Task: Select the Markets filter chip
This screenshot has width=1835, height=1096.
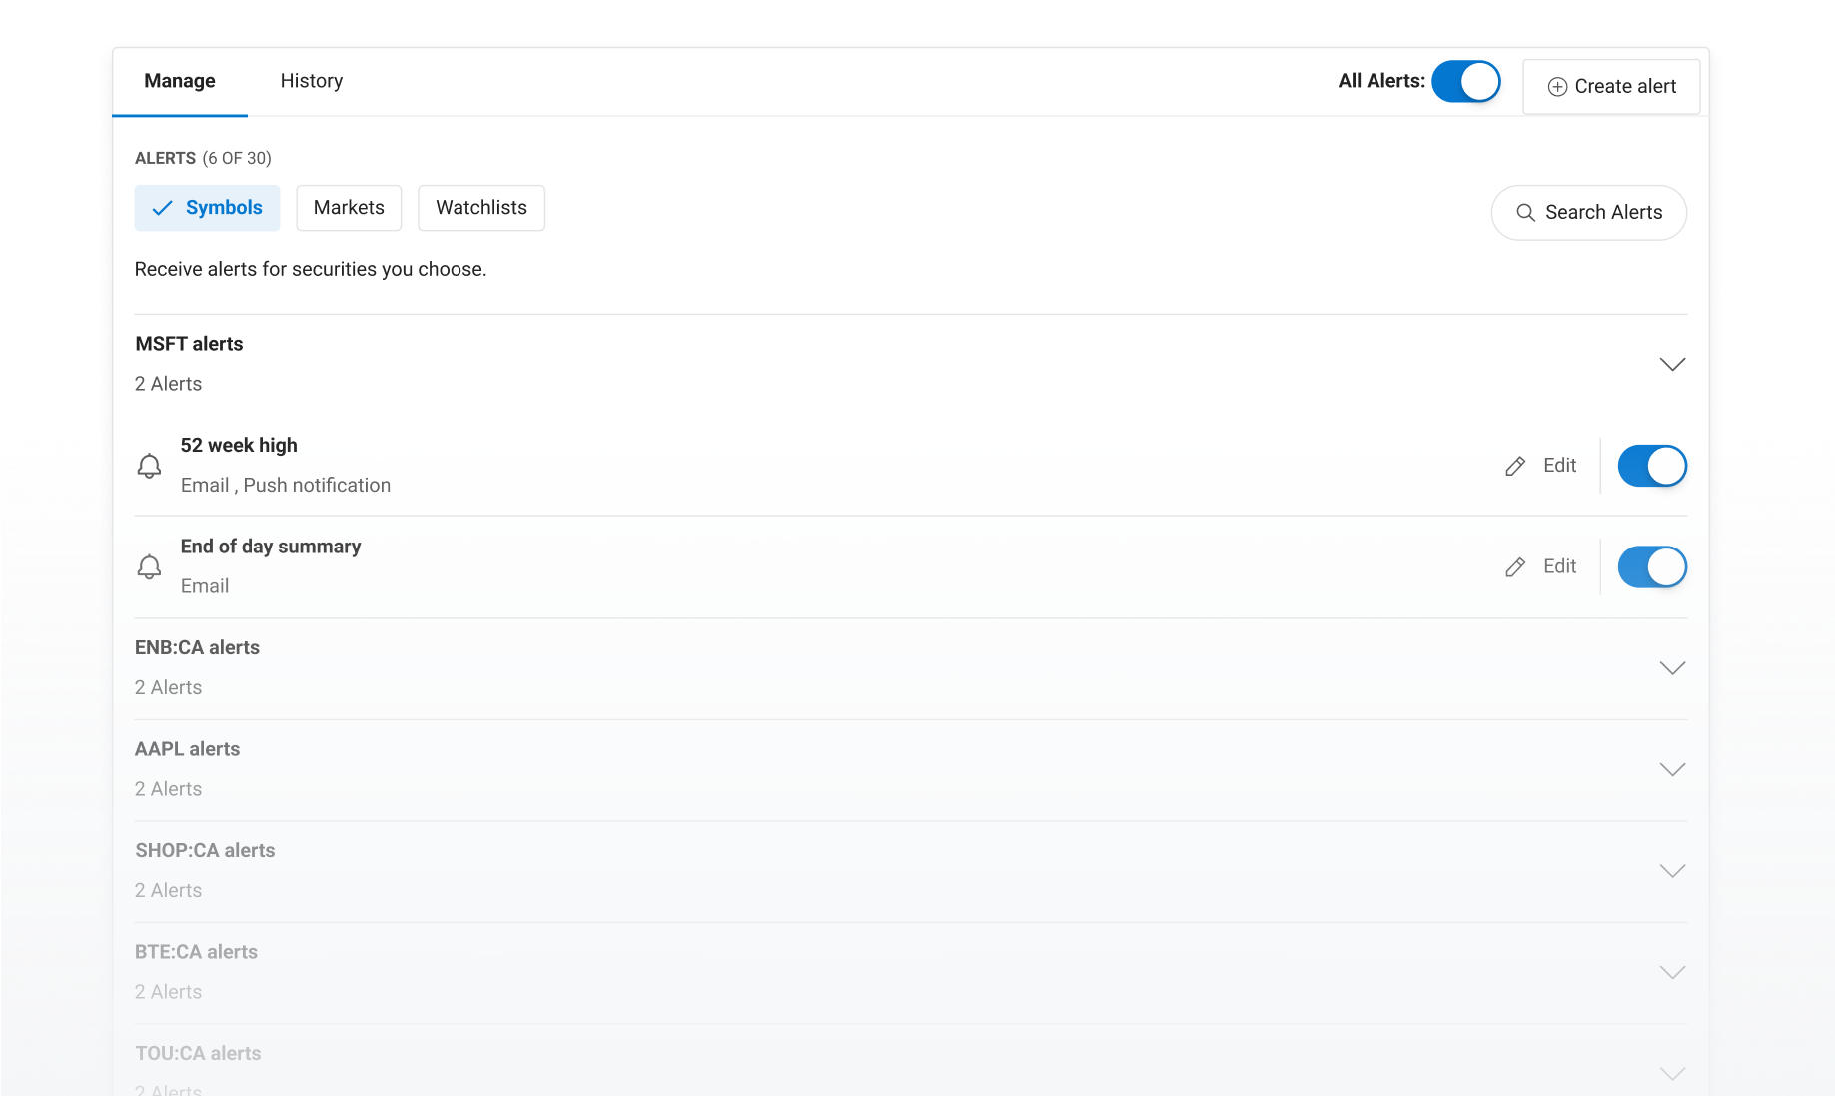Action: coord(349,208)
